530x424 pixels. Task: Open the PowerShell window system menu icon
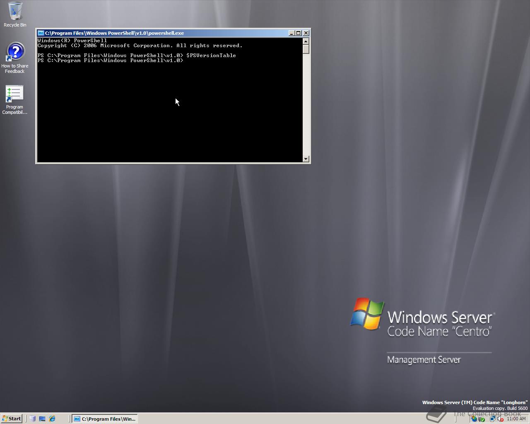pos(41,33)
